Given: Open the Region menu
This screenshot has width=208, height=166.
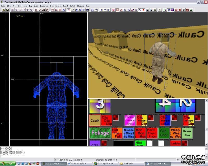Looking at the screenshot, I should tap(58, 6).
